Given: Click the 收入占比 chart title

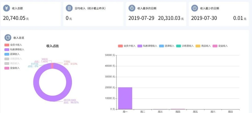Looking at the screenshot, I should click(53, 46).
